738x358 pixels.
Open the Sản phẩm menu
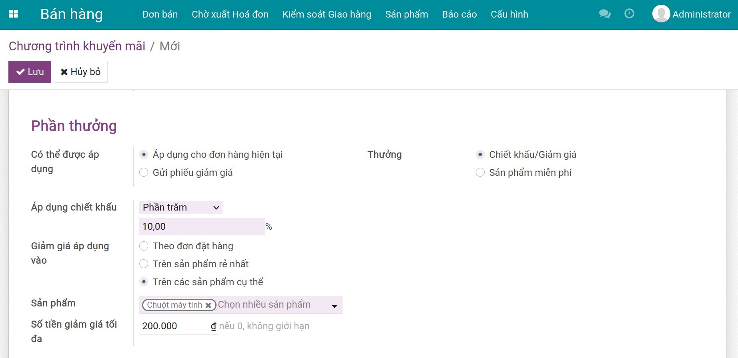pos(407,14)
